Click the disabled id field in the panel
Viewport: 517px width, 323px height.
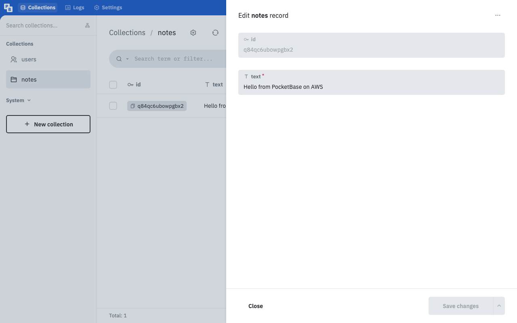[372, 45]
